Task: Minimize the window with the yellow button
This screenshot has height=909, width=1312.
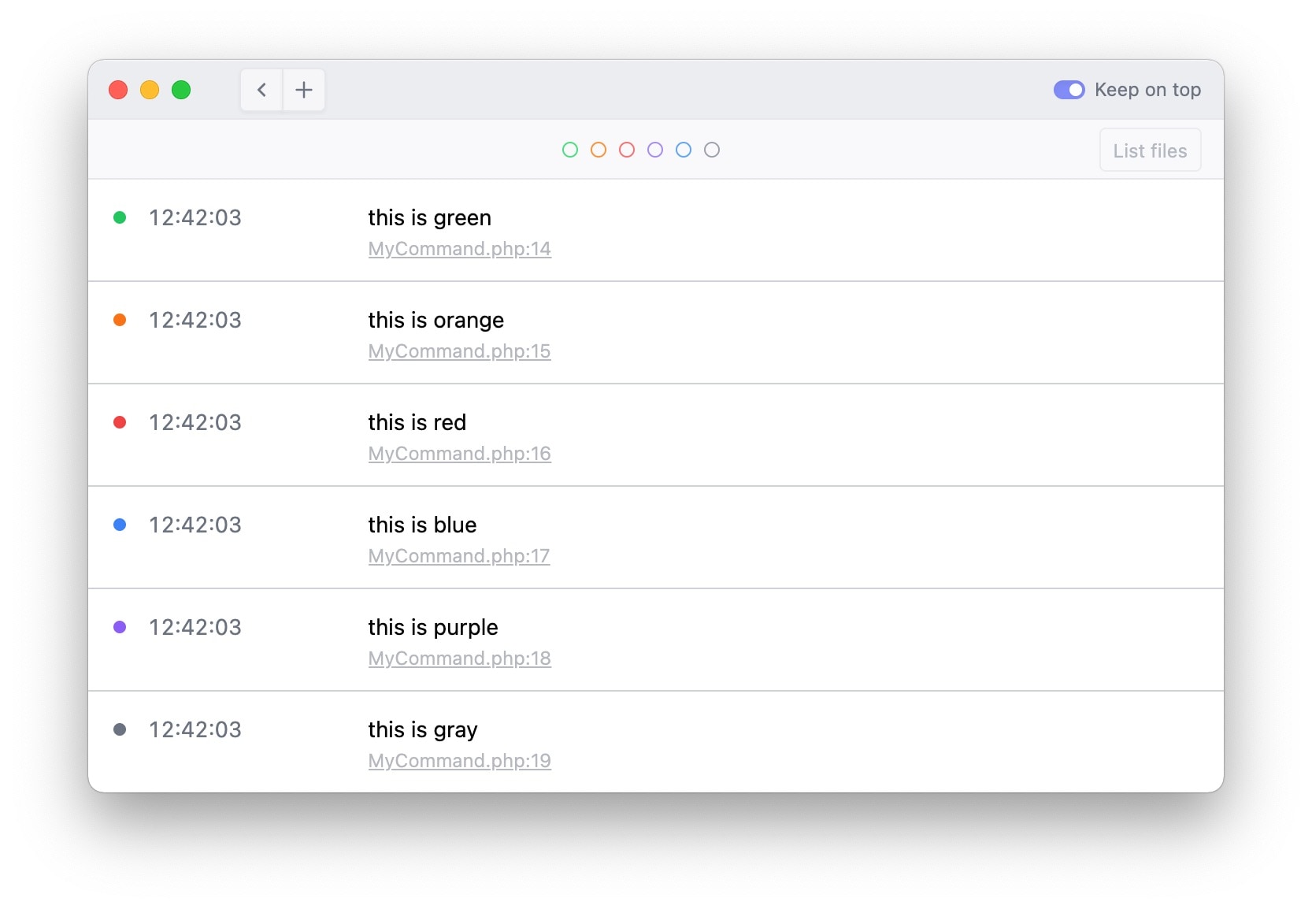Action: [150, 90]
